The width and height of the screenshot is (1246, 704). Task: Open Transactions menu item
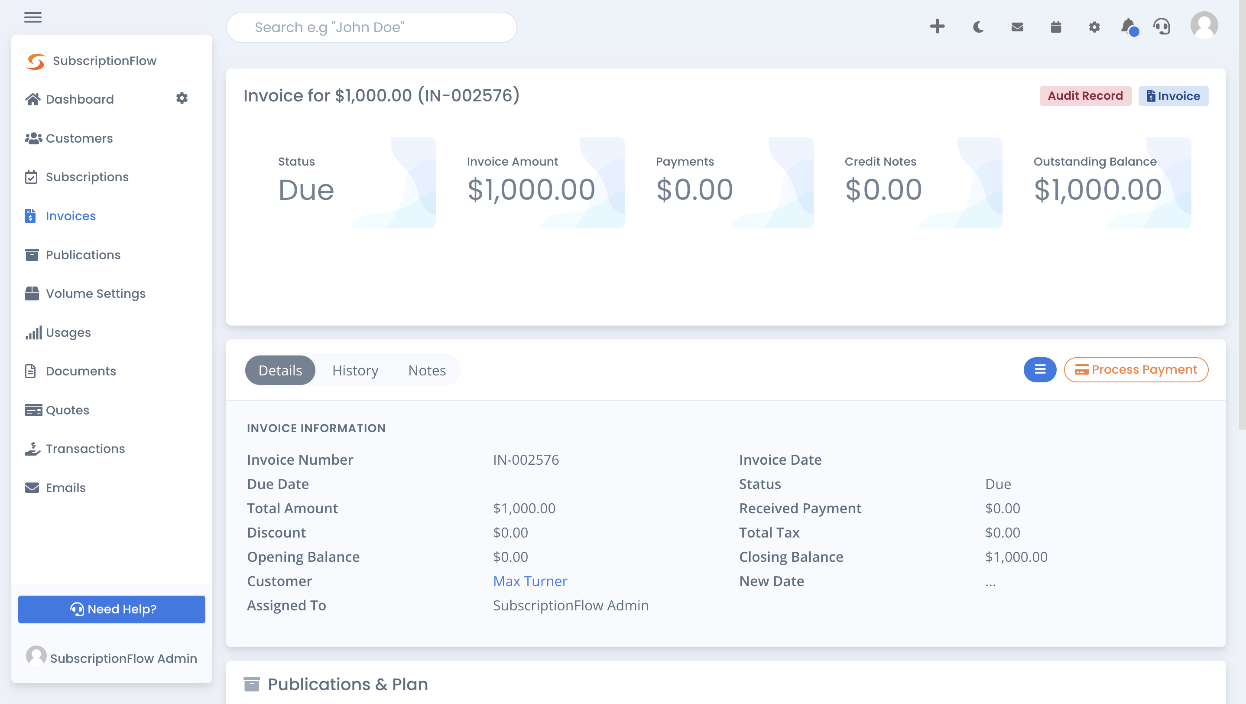coord(85,449)
